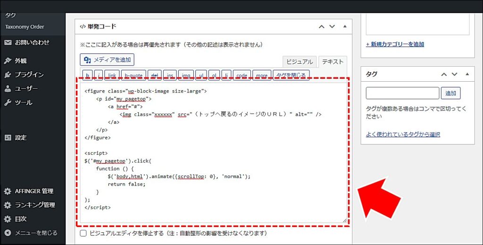Click タグを閉じる button
The height and width of the screenshot is (245, 483).
[x=291, y=75]
